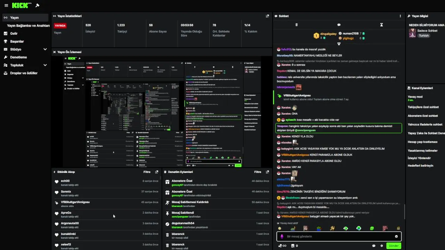Open Hedefleri belirleyin option
The image size is (445, 250).
421,166
